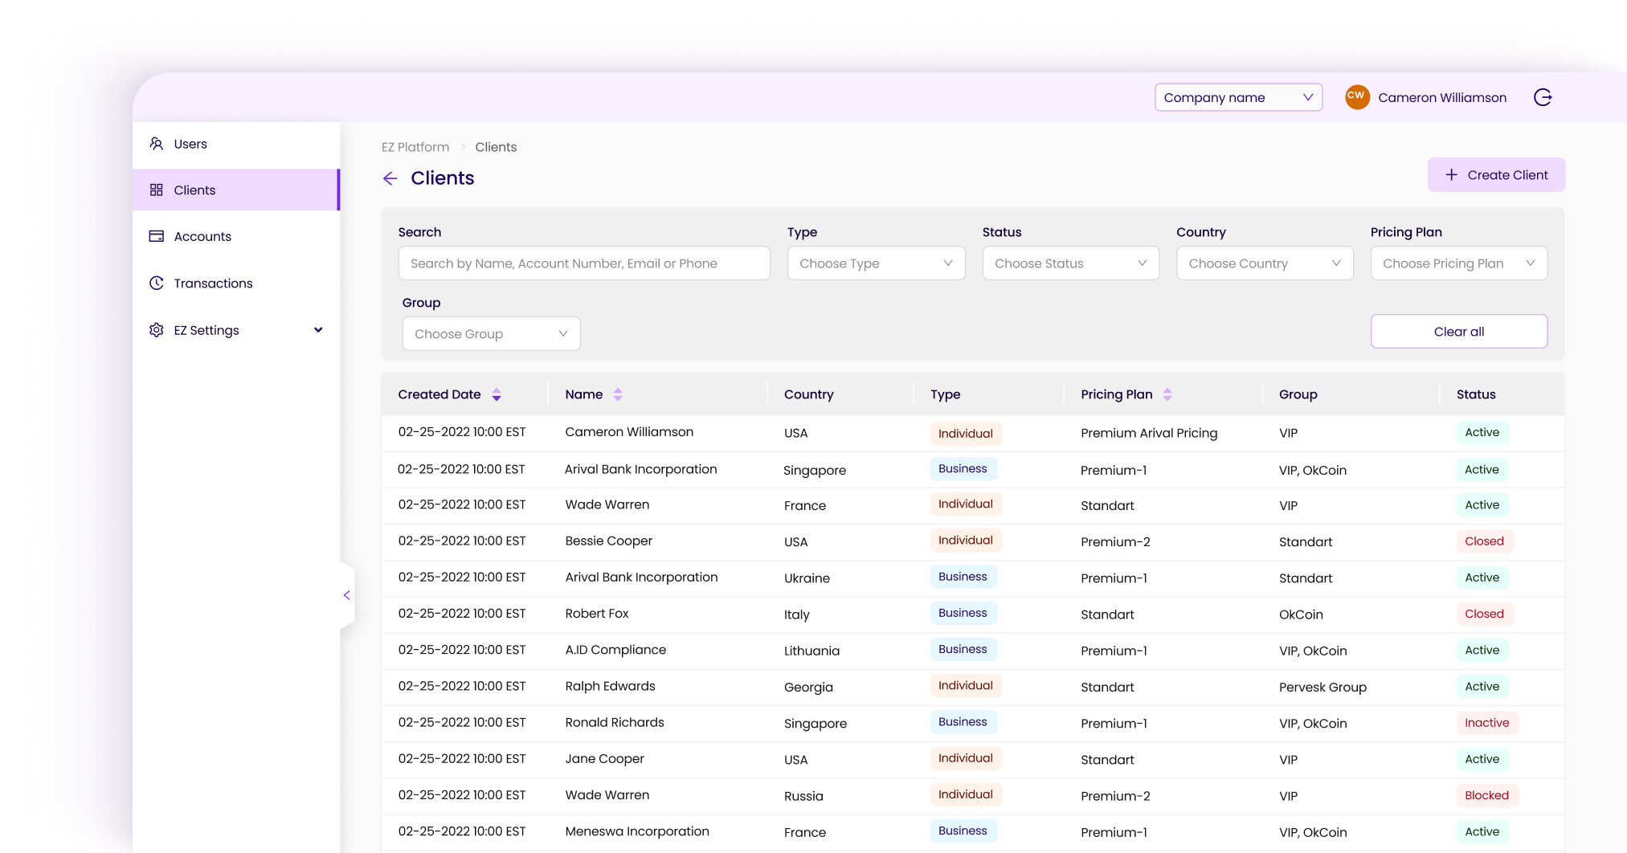Click A.ID Compliance name cell

[615, 650]
